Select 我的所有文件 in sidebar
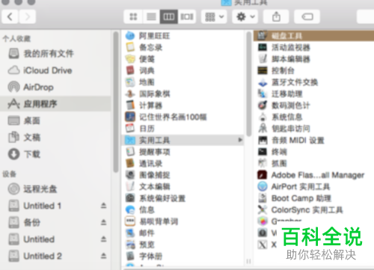The image size is (374, 270). (55, 54)
